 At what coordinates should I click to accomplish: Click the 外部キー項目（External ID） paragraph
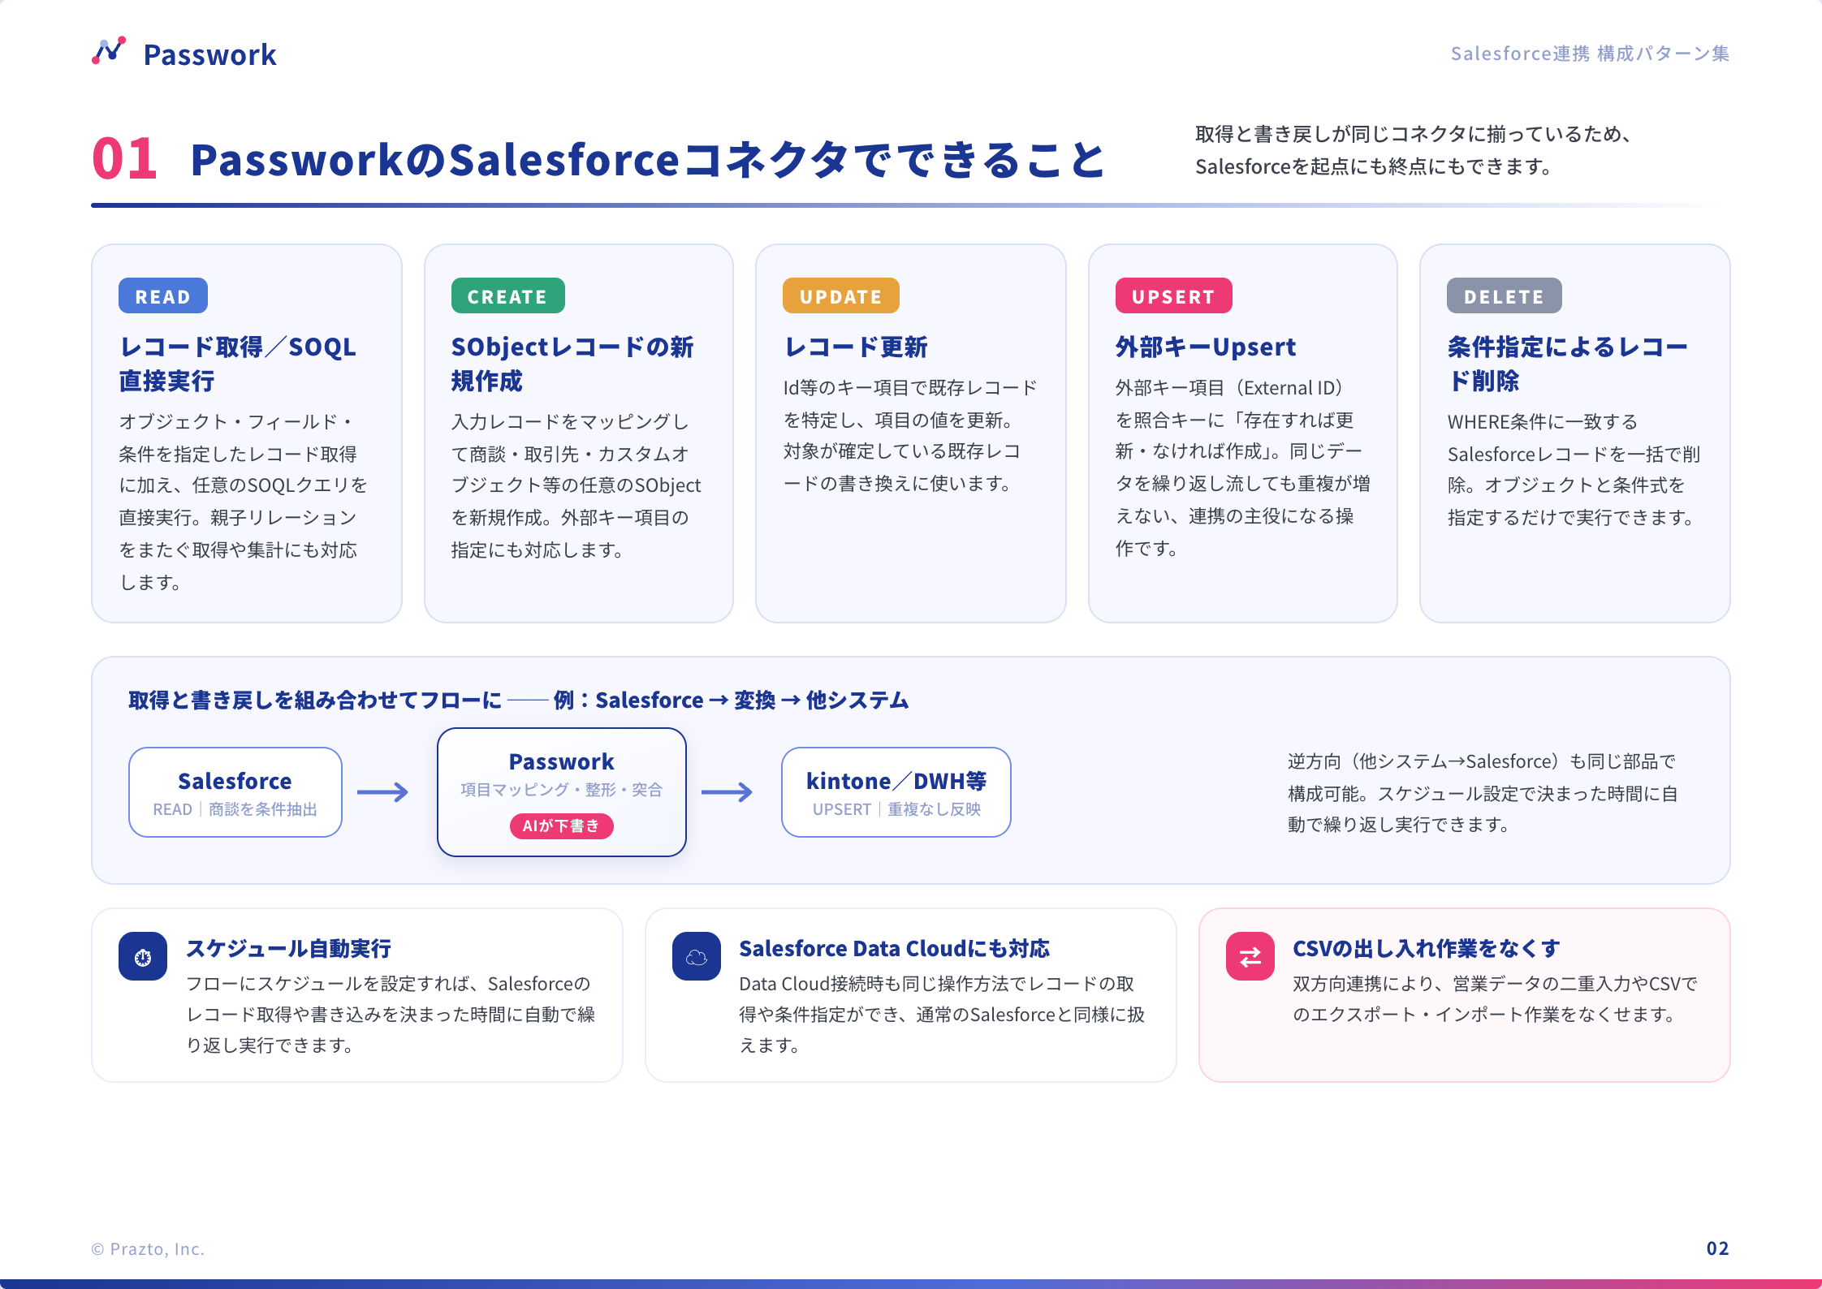coord(1242,468)
